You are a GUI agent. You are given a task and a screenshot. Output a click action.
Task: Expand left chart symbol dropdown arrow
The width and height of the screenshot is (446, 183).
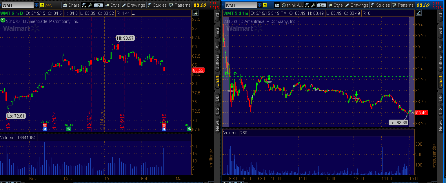(x=36, y=5)
